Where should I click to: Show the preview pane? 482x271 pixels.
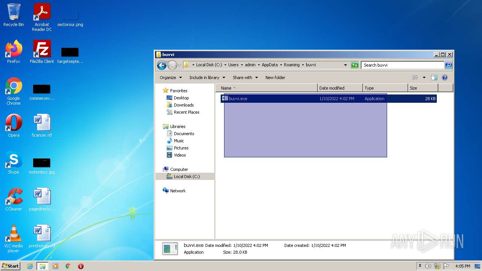[x=434, y=78]
